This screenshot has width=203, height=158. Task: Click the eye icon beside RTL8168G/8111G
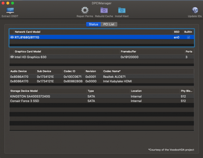[x=12, y=37]
